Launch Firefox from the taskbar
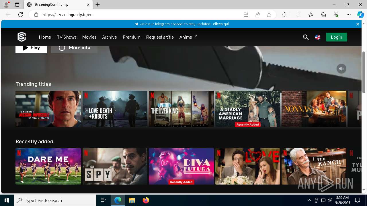 coord(146,200)
